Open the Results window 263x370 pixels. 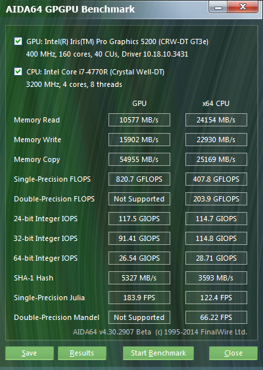pyautogui.click(x=82, y=353)
